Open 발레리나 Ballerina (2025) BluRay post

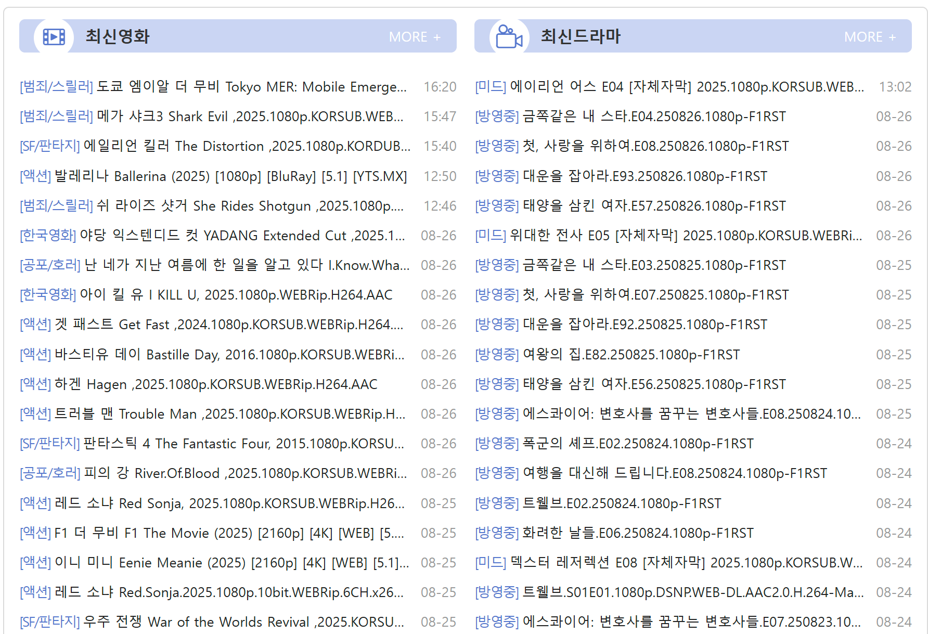tap(230, 176)
